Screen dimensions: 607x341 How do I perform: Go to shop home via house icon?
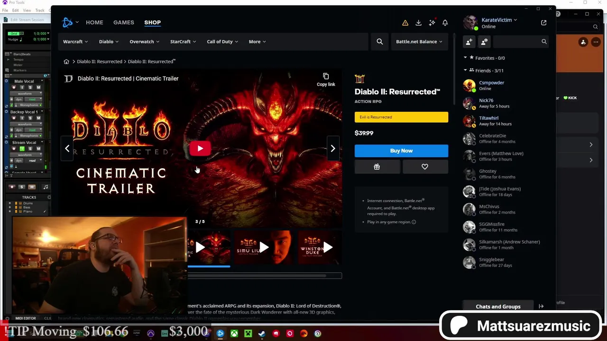tap(66, 62)
